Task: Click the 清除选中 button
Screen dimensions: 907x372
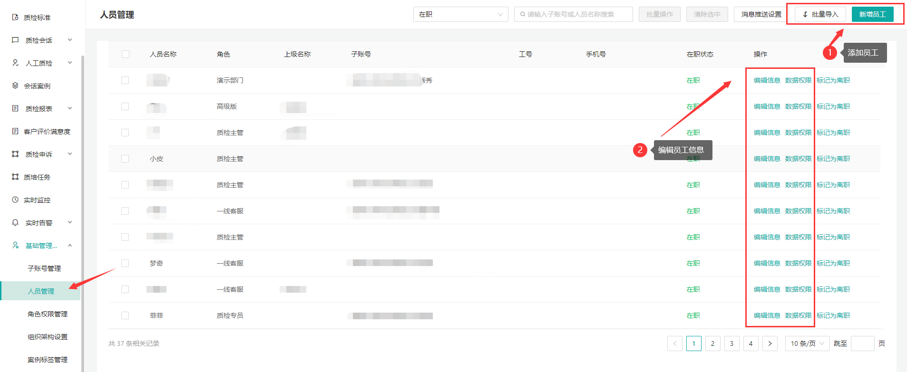Action: pos(707,14)
